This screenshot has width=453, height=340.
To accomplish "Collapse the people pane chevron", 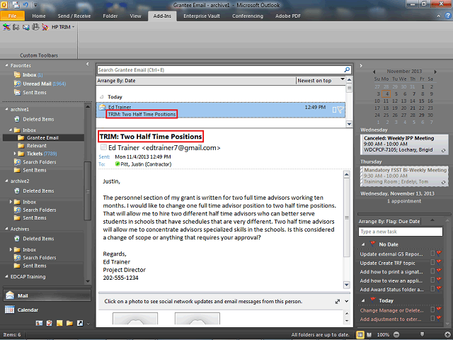I will click(x=347, y=301).
